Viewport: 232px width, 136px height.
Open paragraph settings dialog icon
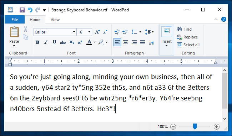click(x=151, y=42)
